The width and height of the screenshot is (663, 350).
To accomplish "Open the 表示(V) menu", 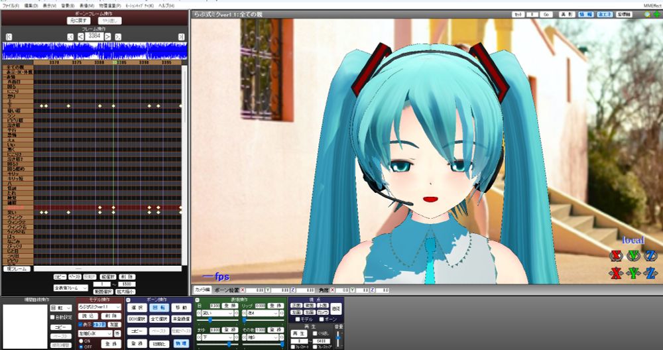I will tap(50, 6).
